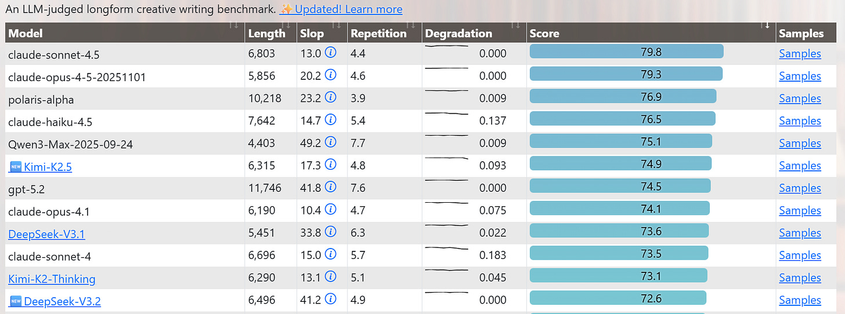Open the info icon next to slop 23.2

(331, 98)
